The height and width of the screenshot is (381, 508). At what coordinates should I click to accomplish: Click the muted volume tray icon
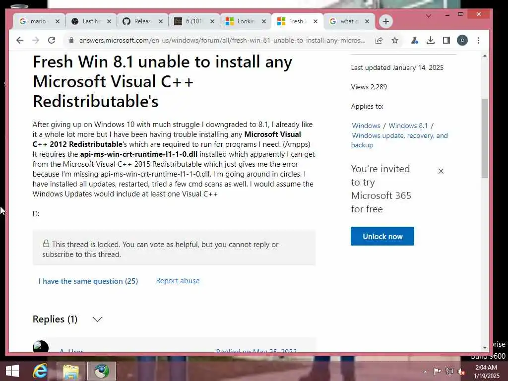[461, 372]
